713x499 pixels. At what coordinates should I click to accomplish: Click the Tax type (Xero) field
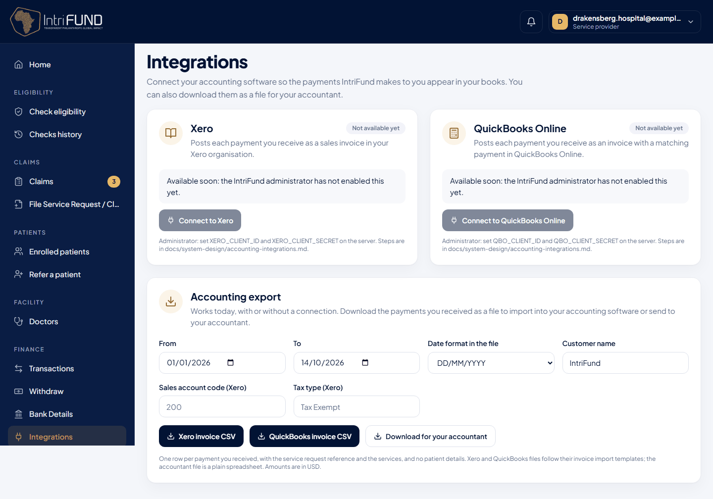point(356,406)
